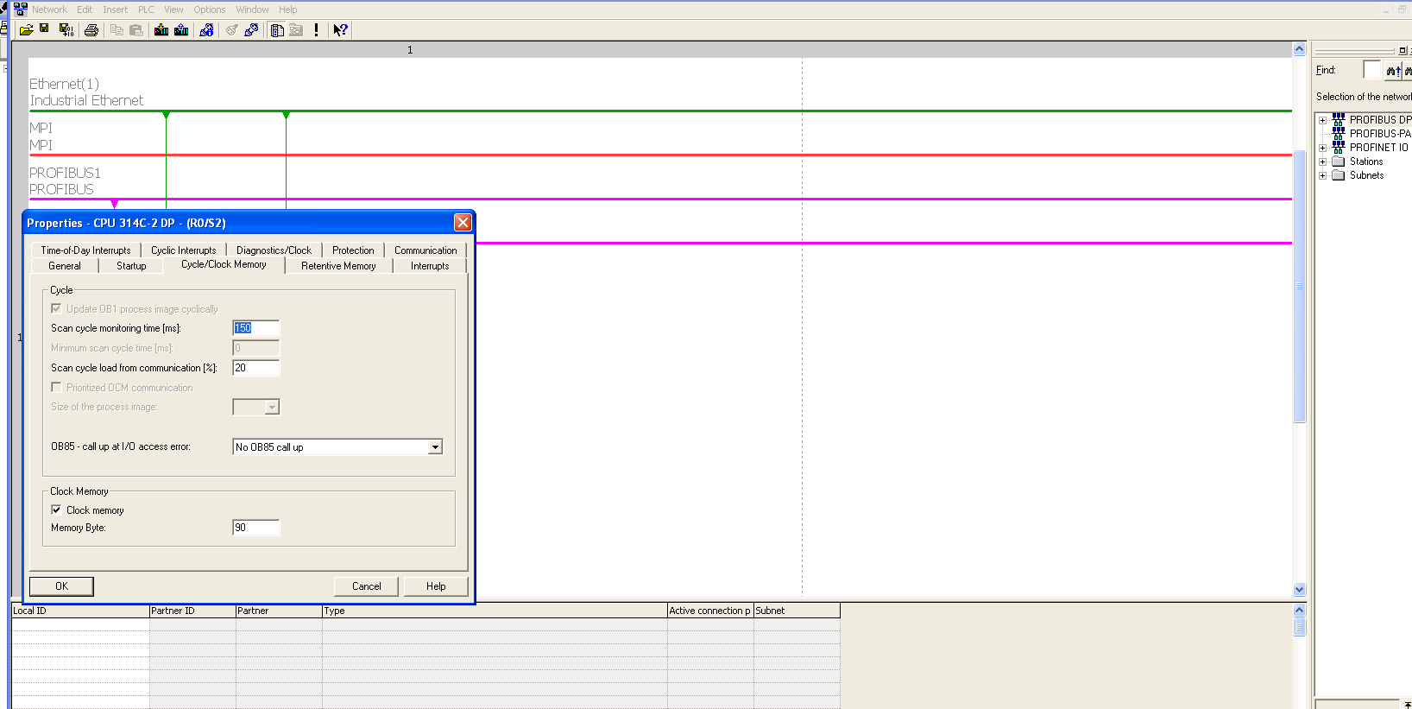Click Cancel in the Properties dialog
The image size is (1412, 709).
pyautogui.click(x=366, y=586)
